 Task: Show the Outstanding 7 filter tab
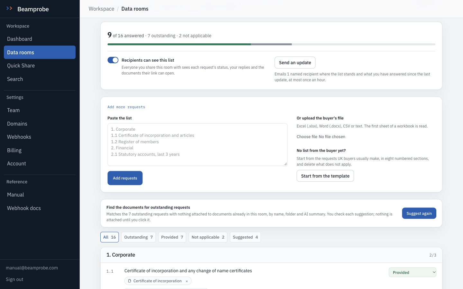click(x=139, y=237)
